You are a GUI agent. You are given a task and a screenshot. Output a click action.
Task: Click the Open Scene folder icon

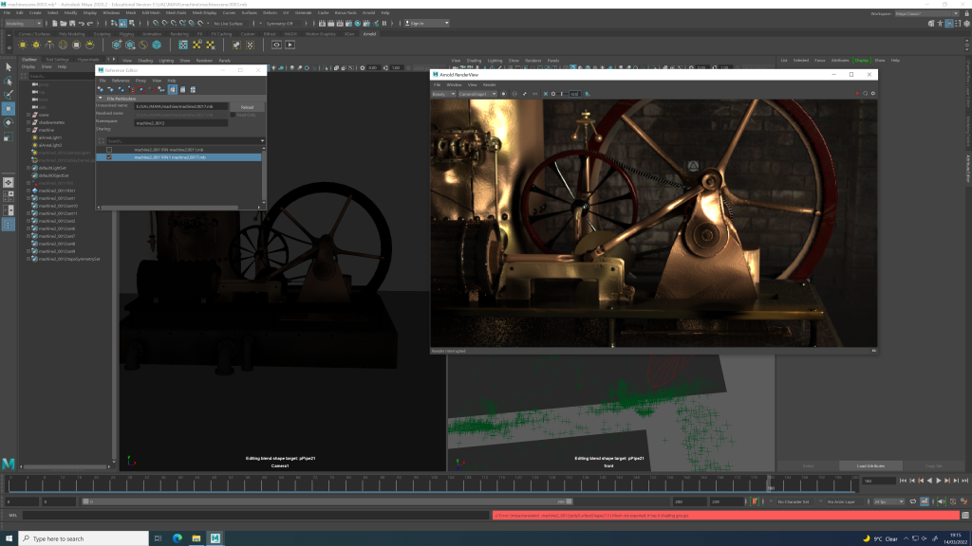pos(64,24)
